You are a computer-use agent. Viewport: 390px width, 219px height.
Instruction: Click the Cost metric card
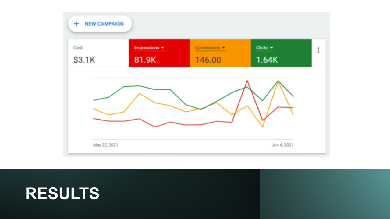(97, 53)
